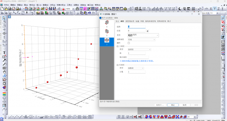
Task: Click the first funnel filter icon
Action: tap(166, 9)
